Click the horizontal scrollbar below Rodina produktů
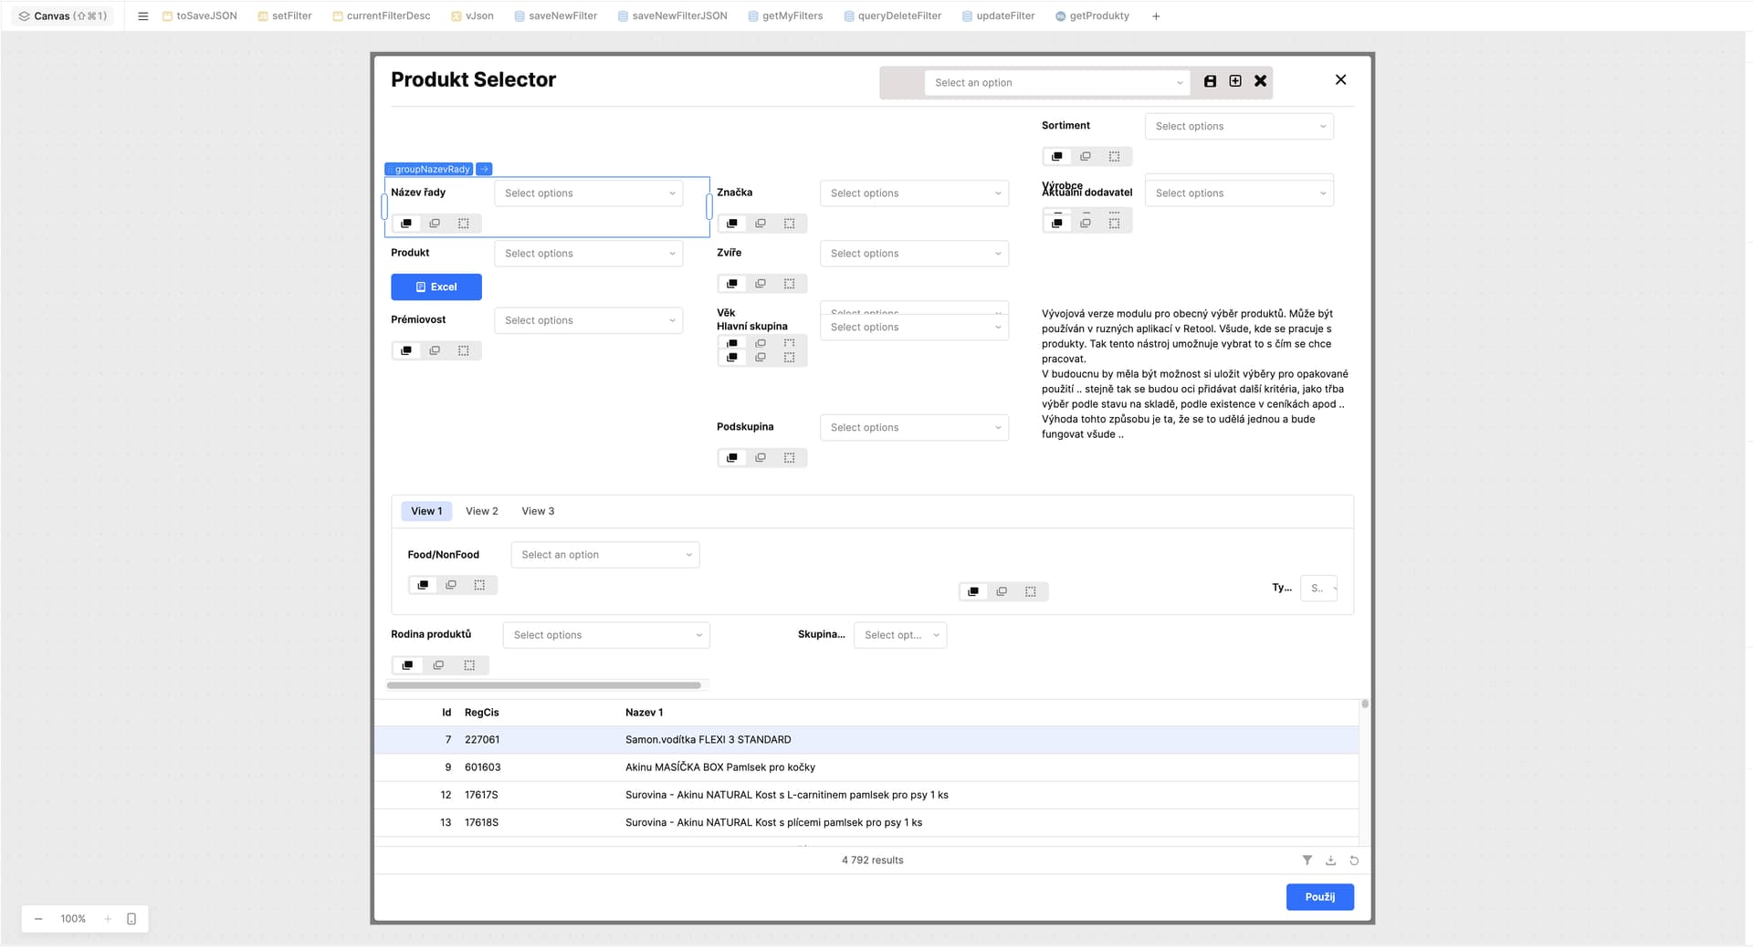 (544, 685)
